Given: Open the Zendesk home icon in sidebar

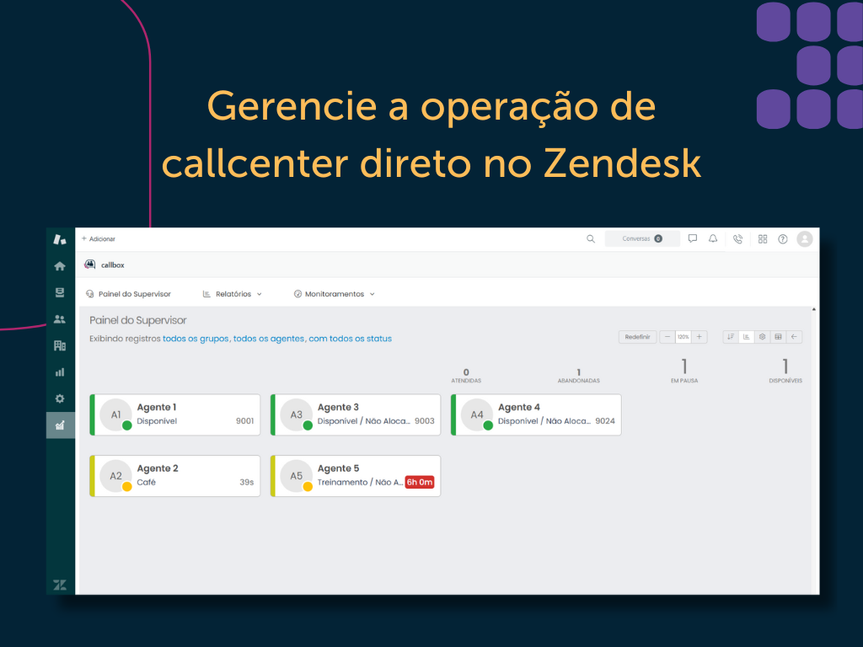Looking at the screenshot, I should tap(60, 266).
